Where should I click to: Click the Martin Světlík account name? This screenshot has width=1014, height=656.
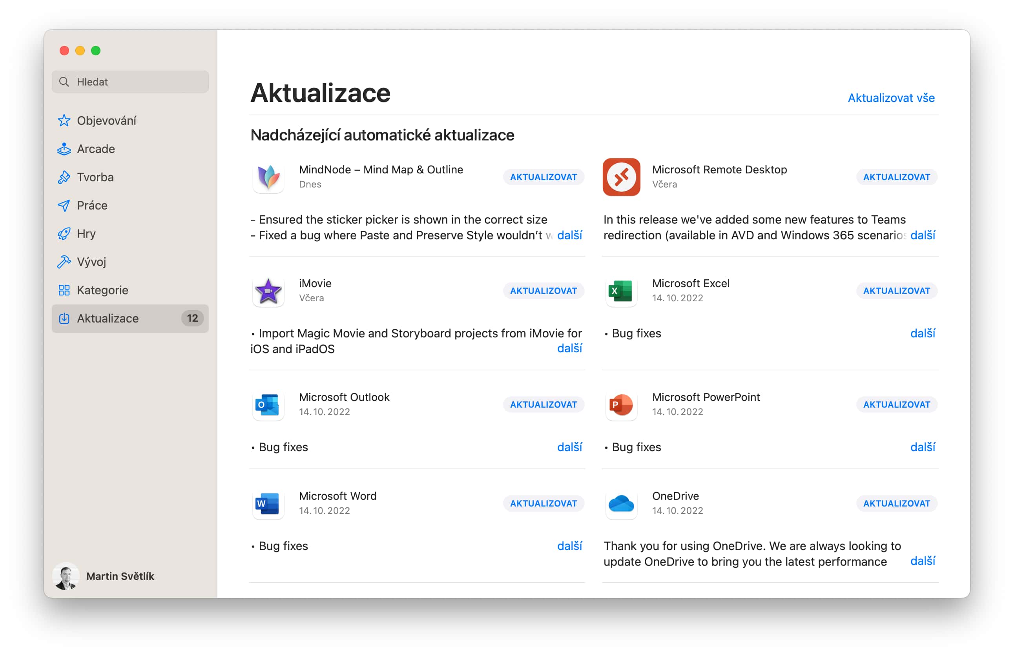pos(120,576)
